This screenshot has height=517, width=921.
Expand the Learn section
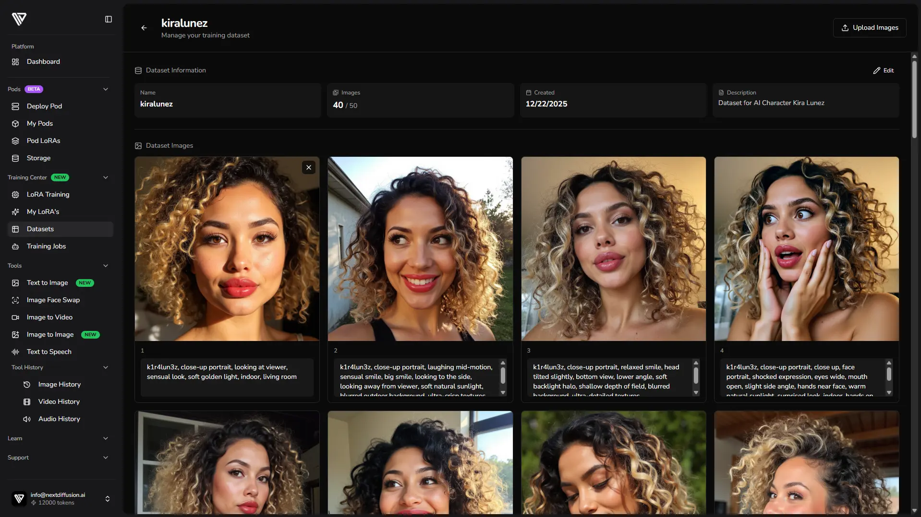[x=106, y=438]
